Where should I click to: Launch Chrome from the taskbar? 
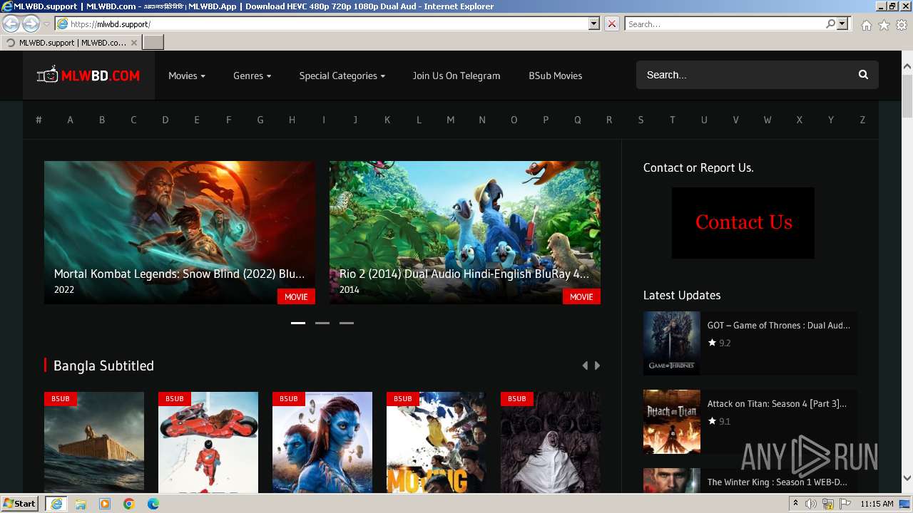[x=129, y=504]
